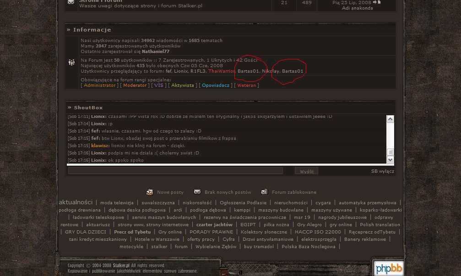Open the Moderator rank link
This screenshot has width=461, height=276.
pyautogui.click(x=135, y=85)
